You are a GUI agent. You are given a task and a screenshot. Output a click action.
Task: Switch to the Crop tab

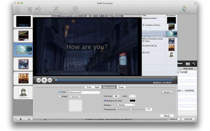[x=121, y=87]
